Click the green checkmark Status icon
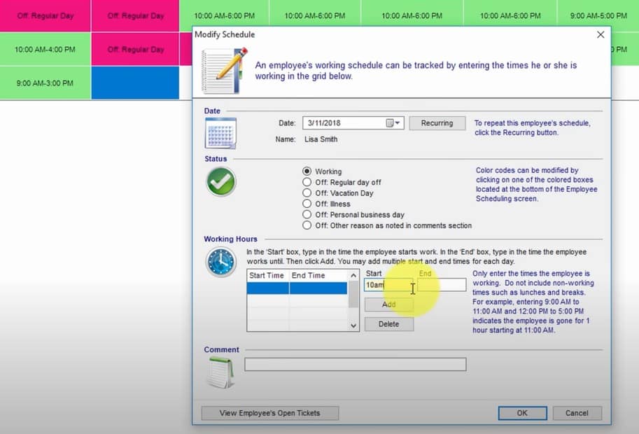Viewport: 639px width, 434px height. [x=220, y=182]
